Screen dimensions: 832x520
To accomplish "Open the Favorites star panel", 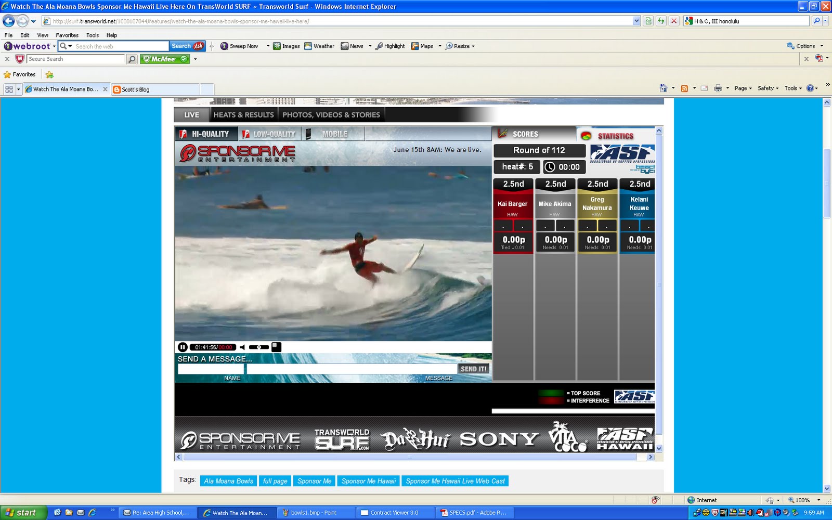I will [x=20, y=74].
